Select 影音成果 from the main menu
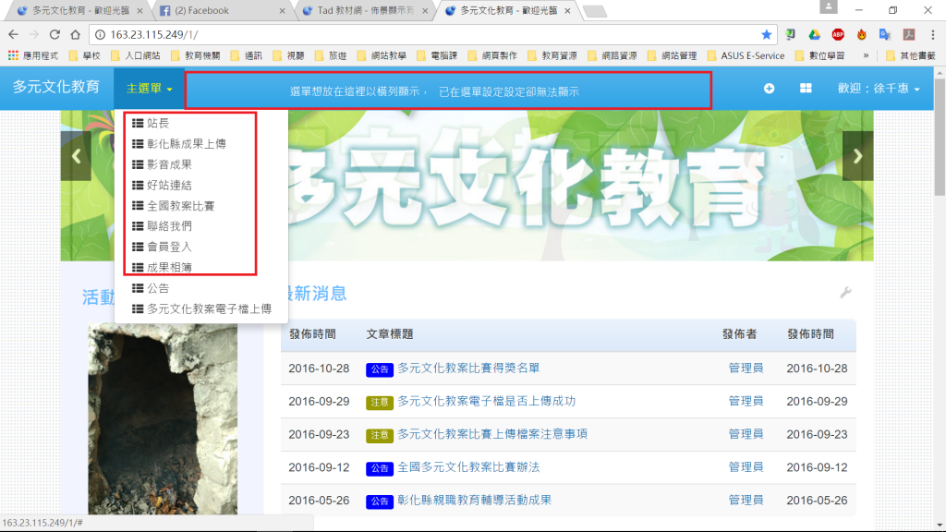 (x=169, y=164)
